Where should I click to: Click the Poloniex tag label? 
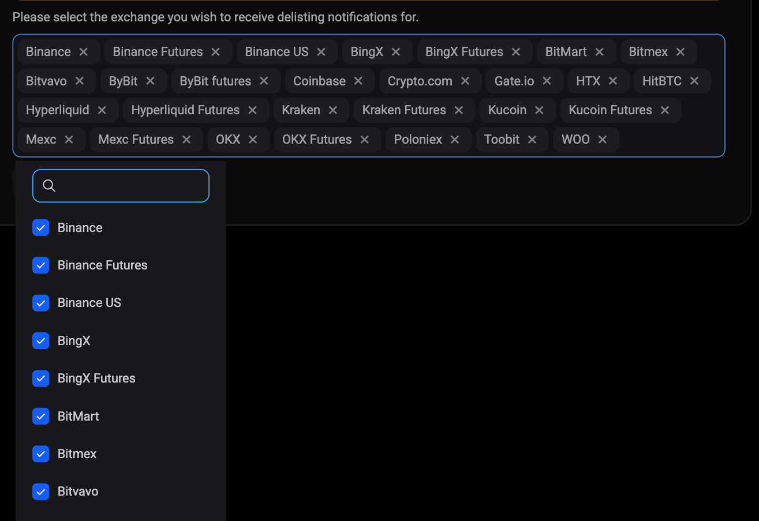(x=418, y=140)
